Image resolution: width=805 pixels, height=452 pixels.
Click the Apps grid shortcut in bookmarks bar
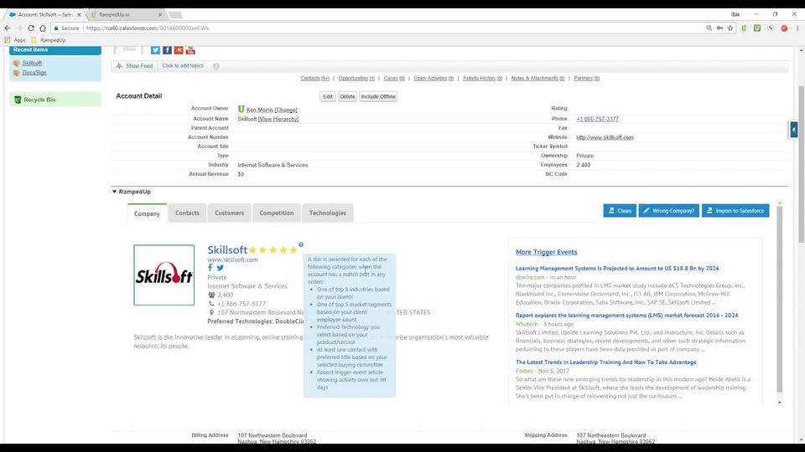[x=15, y=40]
